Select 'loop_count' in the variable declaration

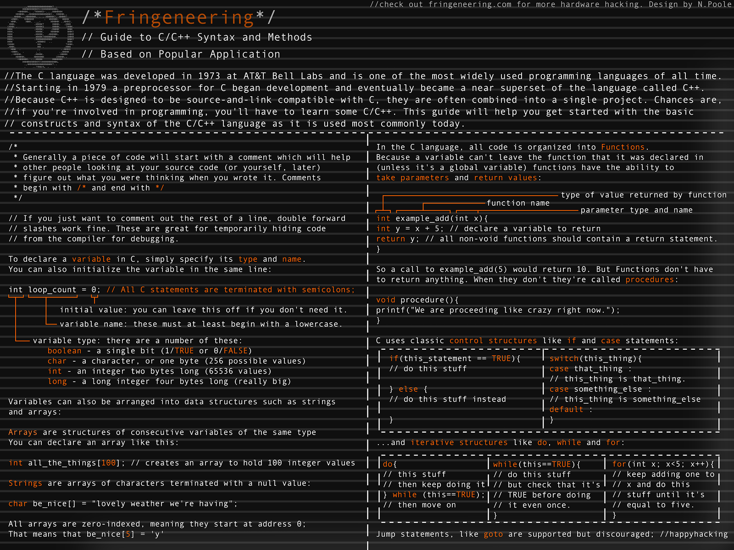(52, 290)
